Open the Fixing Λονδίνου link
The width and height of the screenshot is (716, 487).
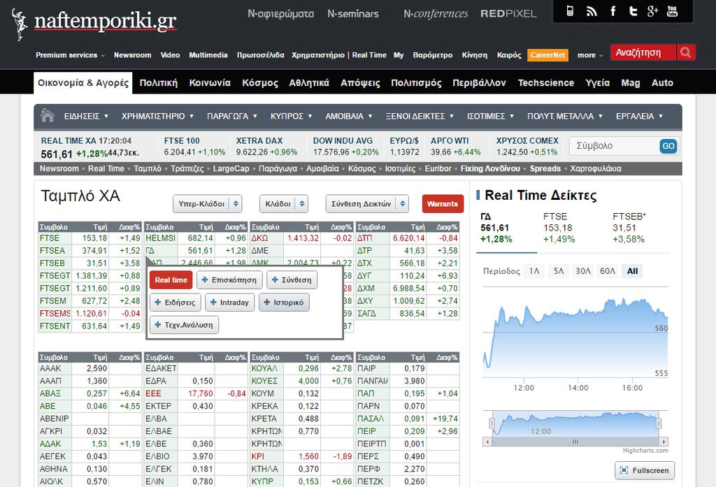click(490, 168)
